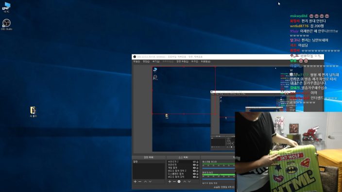Remove the selected scene with the minus icon

coord(140,181)
